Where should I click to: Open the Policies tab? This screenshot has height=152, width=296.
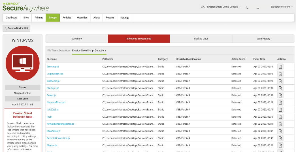[x=67, y=18]
